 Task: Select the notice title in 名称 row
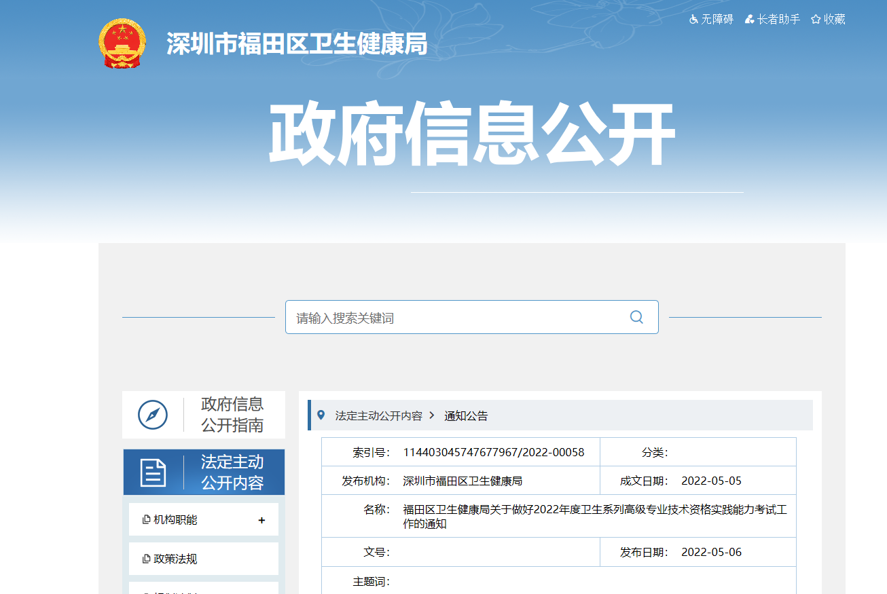tap(595, 517)
